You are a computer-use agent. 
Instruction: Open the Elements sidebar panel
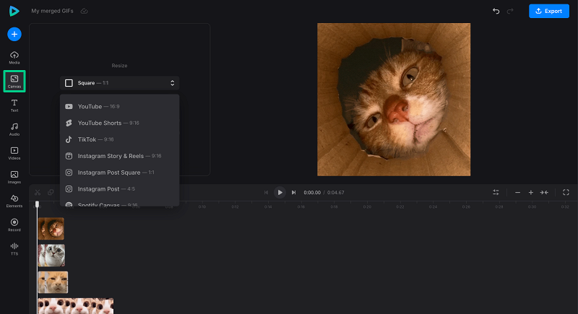click(x=14, y=201)
